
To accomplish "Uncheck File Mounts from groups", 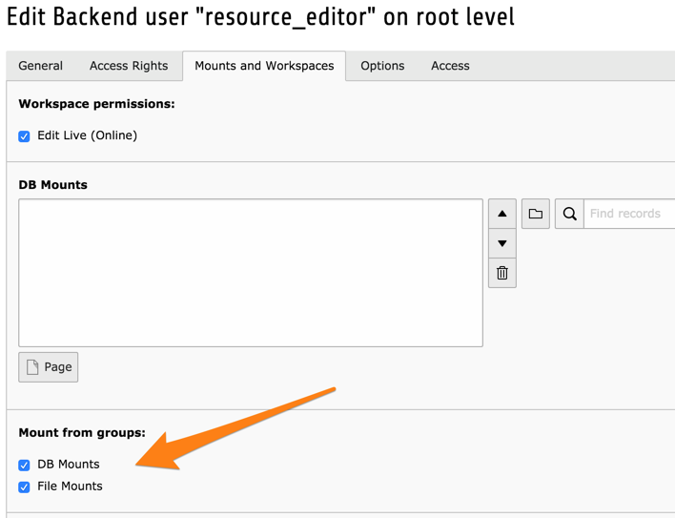I will click(24, 487).
